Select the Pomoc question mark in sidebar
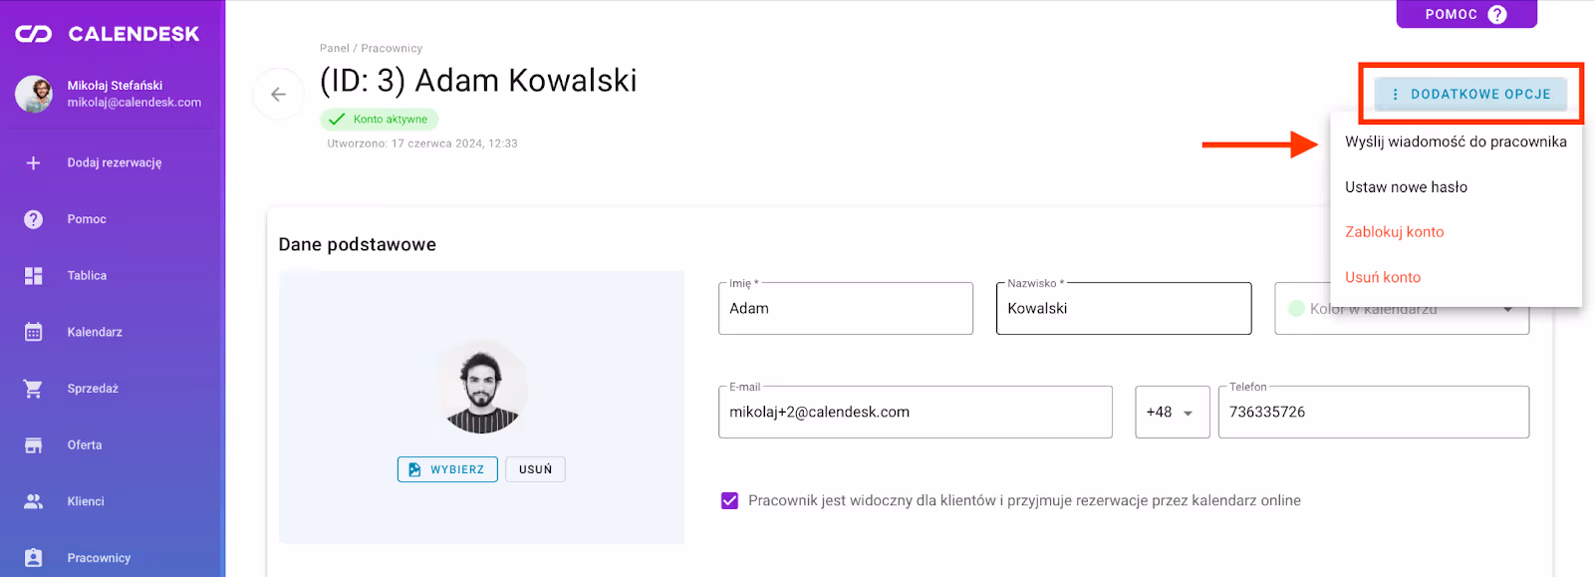The image size is (1594, 577). (x=33, y=218)
